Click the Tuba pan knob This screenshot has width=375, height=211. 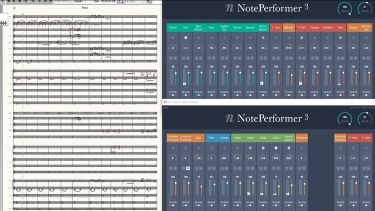[340, 48]
